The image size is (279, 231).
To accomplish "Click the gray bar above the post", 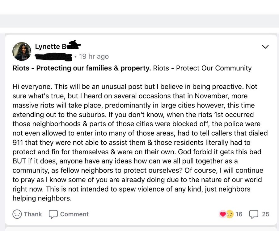I will click(139, 21).
